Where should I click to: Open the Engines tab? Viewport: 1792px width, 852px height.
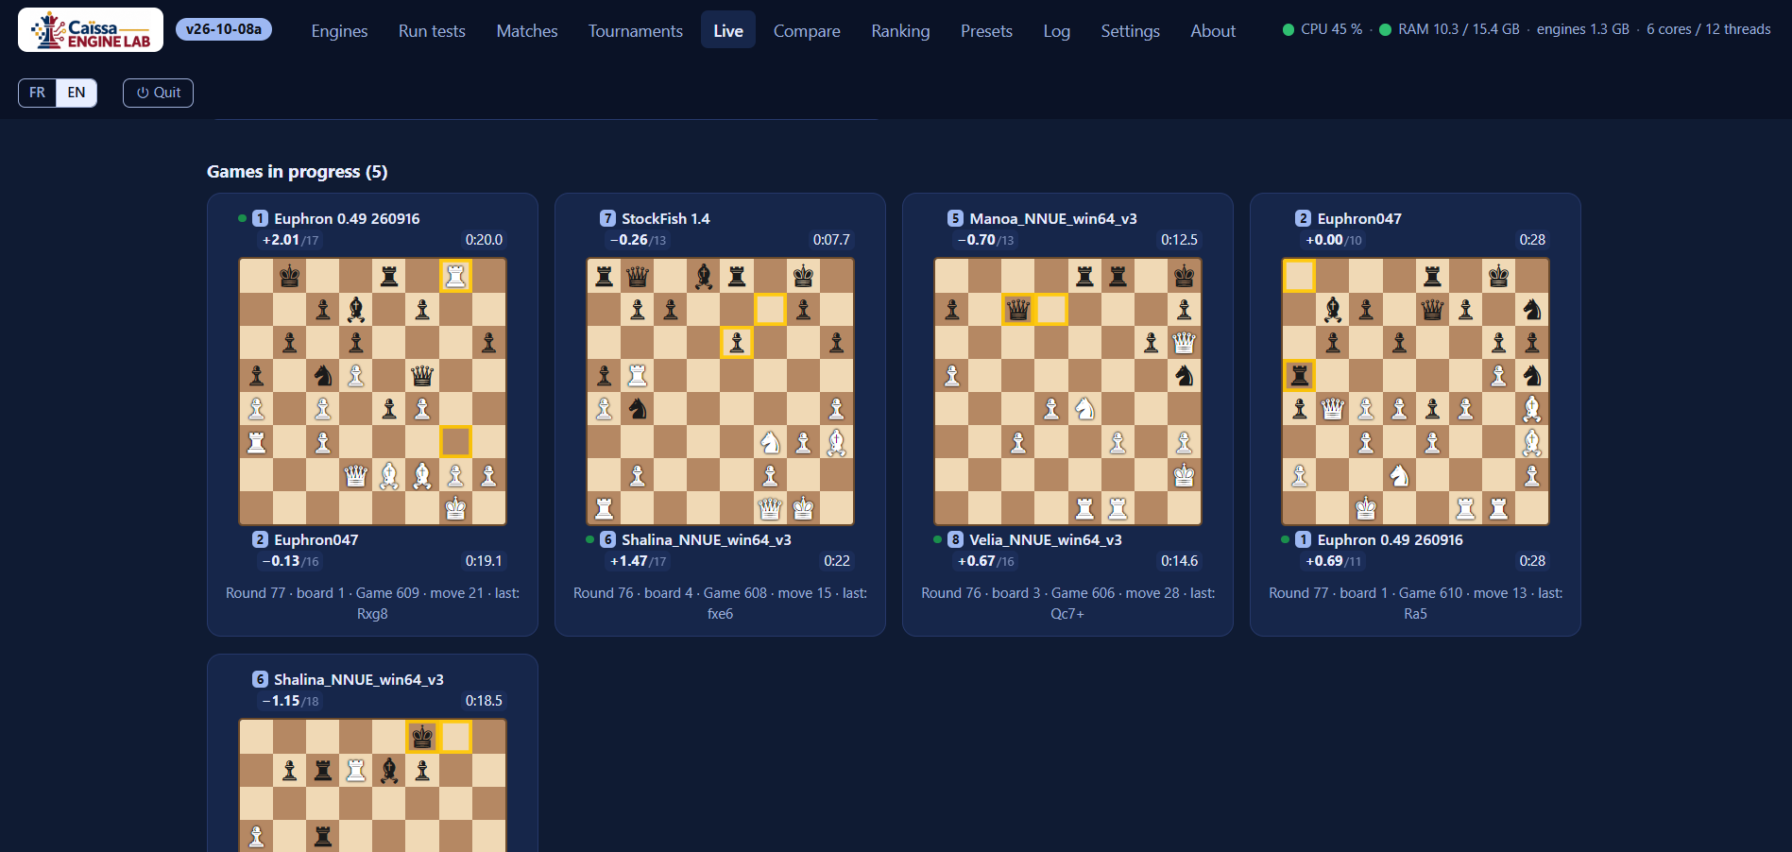340,30
